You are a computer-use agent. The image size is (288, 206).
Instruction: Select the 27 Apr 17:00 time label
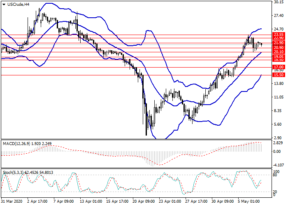point(197,202)
